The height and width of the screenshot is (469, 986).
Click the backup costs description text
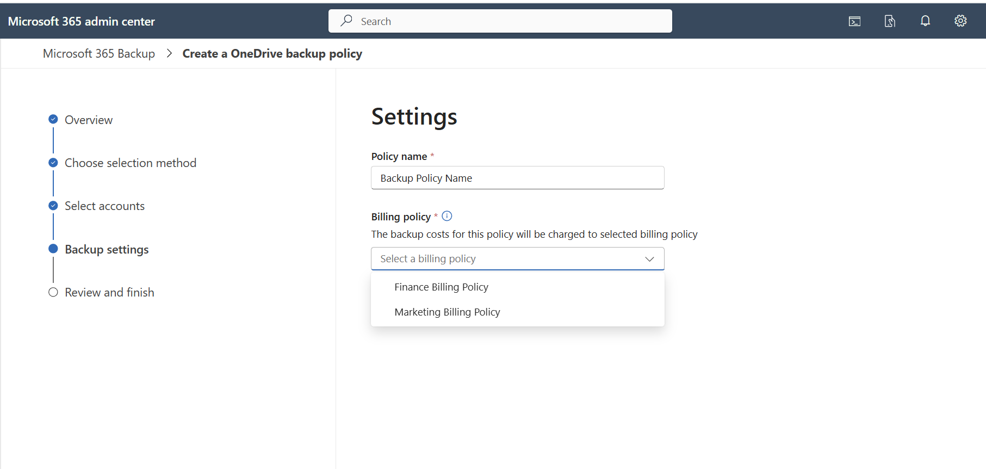[535, 234]
